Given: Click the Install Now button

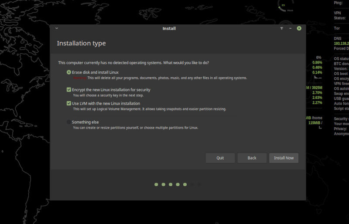Looking at the screenshot, I should click(284, 158).
